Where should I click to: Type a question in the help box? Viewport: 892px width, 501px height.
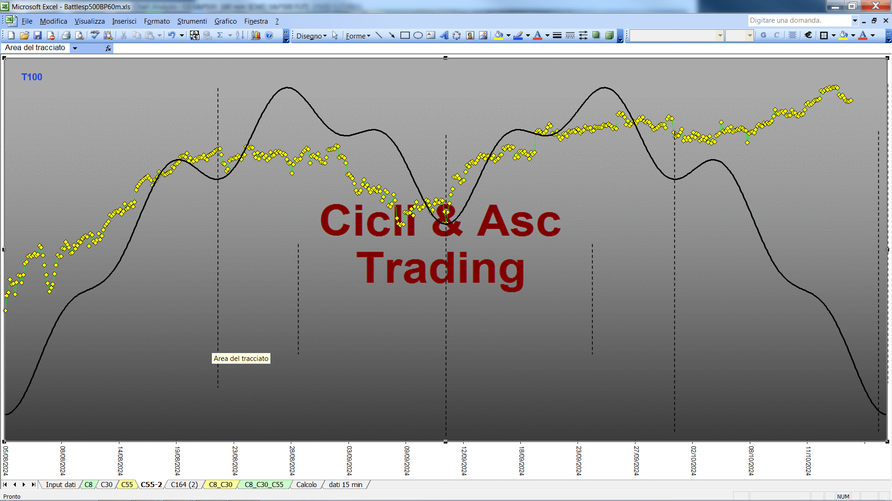pyautogui.click(x=799, y=20)
